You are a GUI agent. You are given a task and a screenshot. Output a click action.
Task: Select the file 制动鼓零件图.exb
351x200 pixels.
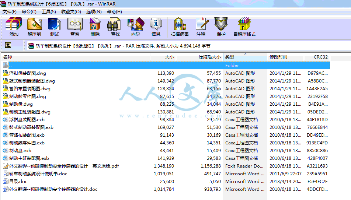click(27, 143)
